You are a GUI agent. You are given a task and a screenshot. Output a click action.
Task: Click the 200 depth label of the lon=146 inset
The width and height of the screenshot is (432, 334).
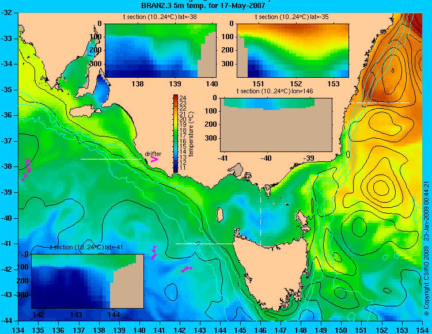coord(211,124)
